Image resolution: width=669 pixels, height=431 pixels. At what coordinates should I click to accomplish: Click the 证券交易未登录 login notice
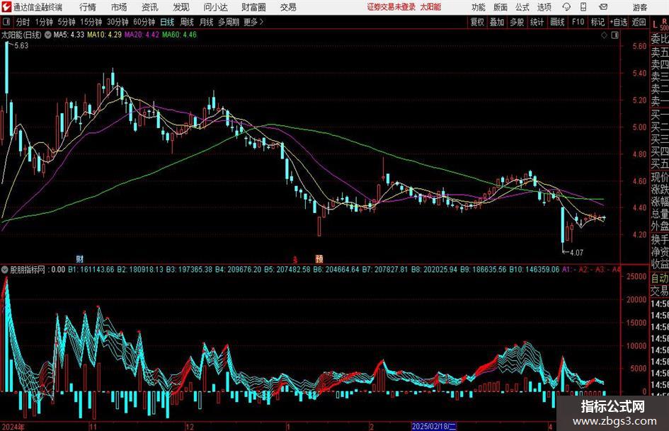click(x=391, y=7)
